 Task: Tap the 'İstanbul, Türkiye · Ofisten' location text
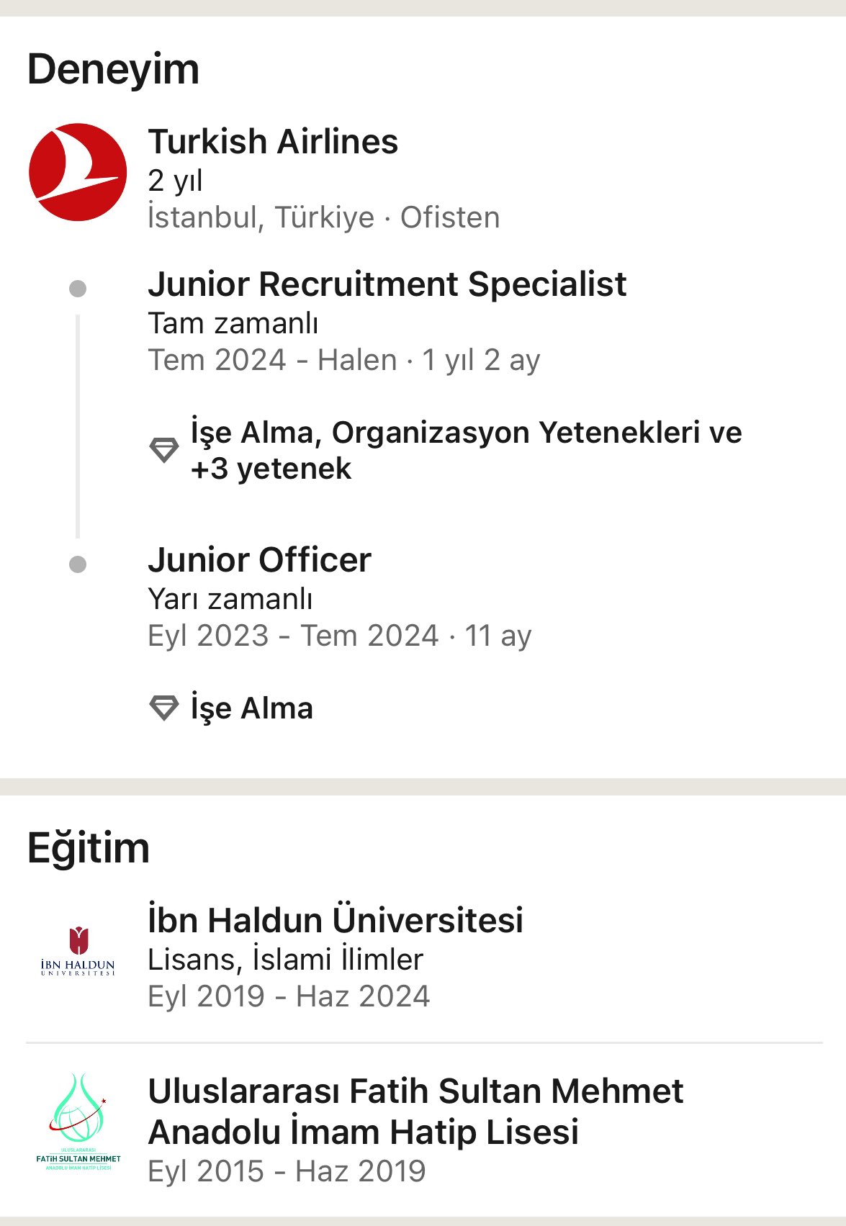click(323, 217)
